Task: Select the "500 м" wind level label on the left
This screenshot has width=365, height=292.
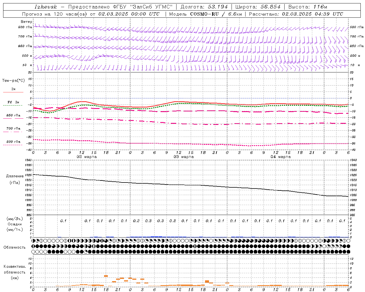Action: (27, 56)
